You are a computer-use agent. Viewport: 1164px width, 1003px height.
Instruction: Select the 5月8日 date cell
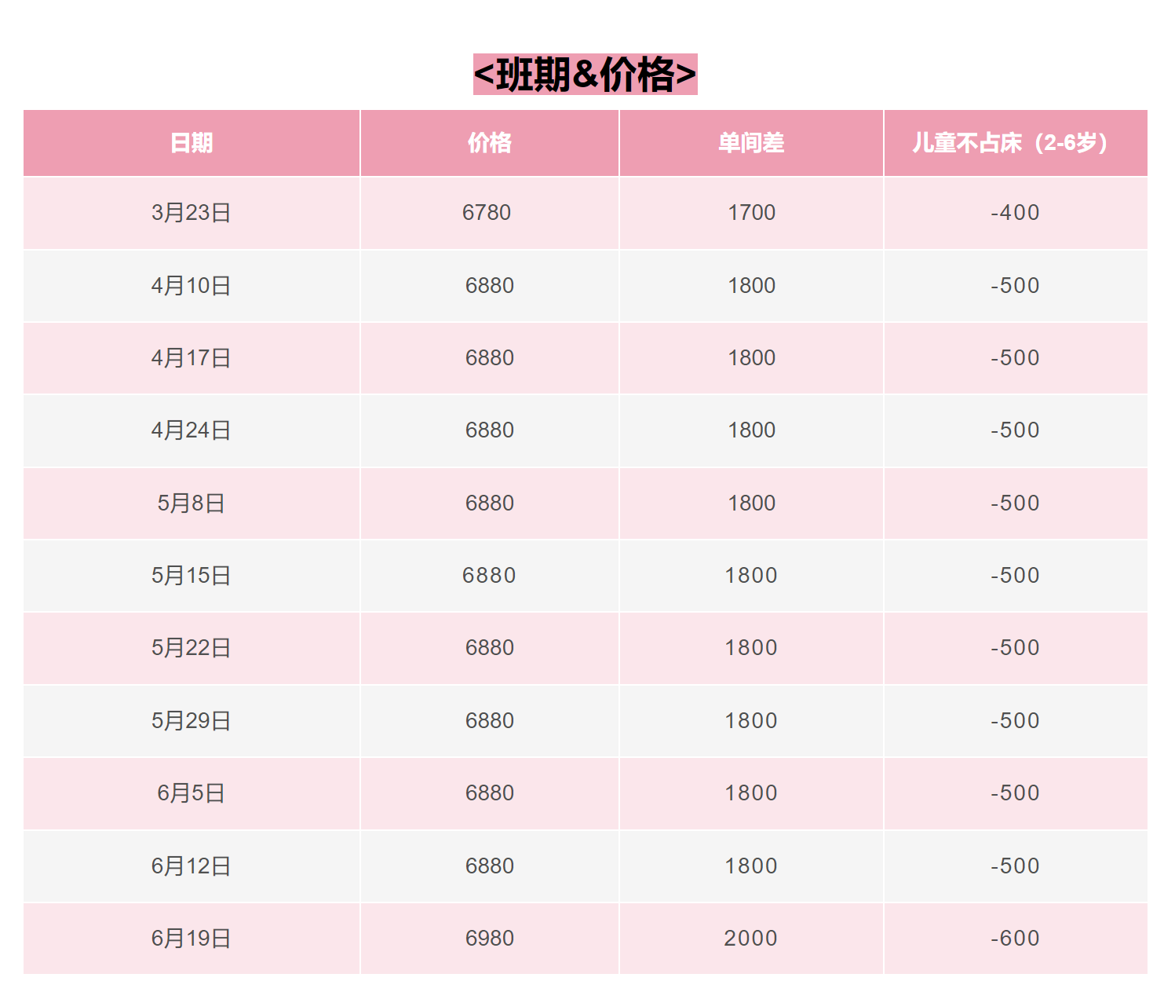pos(192,503)
